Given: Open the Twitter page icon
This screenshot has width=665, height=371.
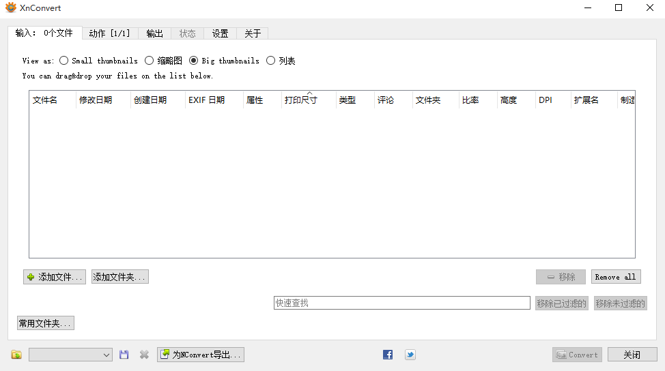Looking at the screenshot, I should point(410,355).
